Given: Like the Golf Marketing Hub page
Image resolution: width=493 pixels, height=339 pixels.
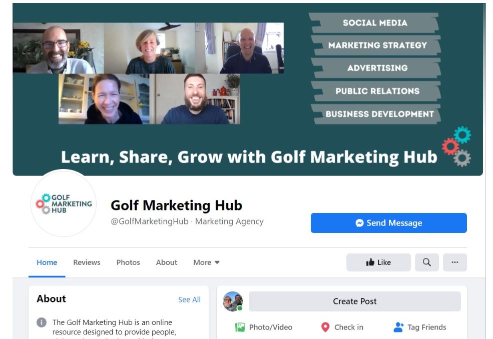Looking at the screenshot, I should [378, 262].
